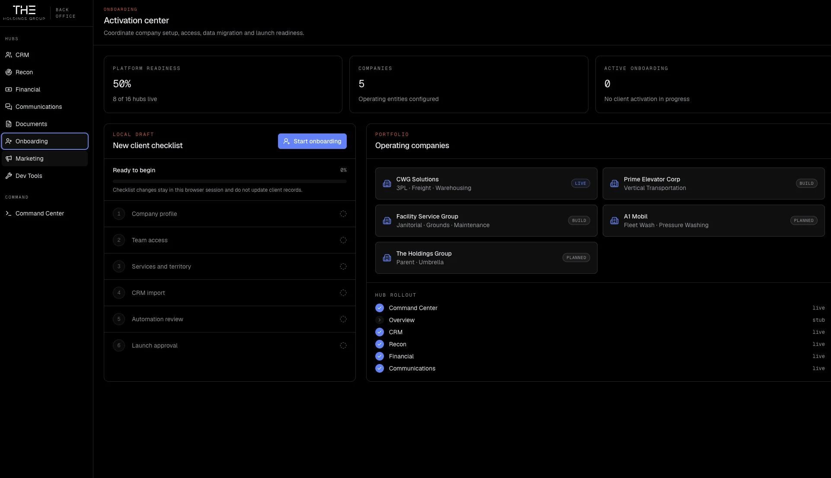Image resolution: width=831 pixels, height=478 pixels.
Task: Click checkmark icon beside Command Center rollout
Action: click(x=380, y=308)
